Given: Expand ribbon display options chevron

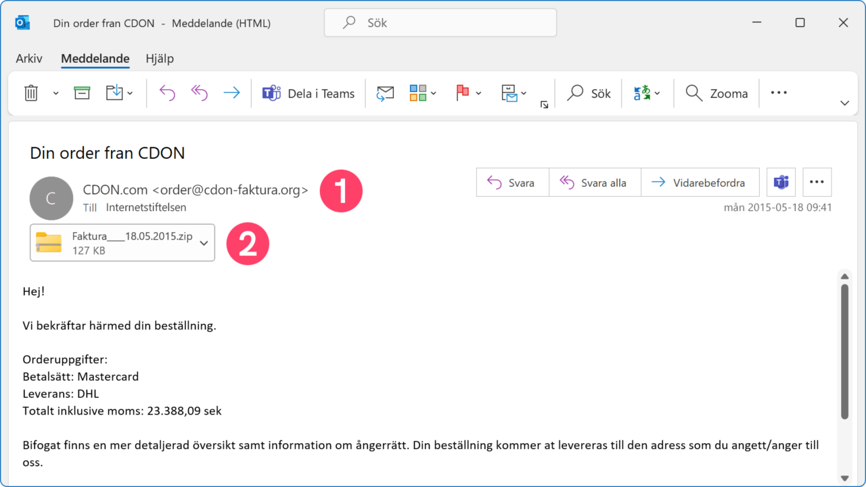Looking at the screenshot, I should [844, 103].
